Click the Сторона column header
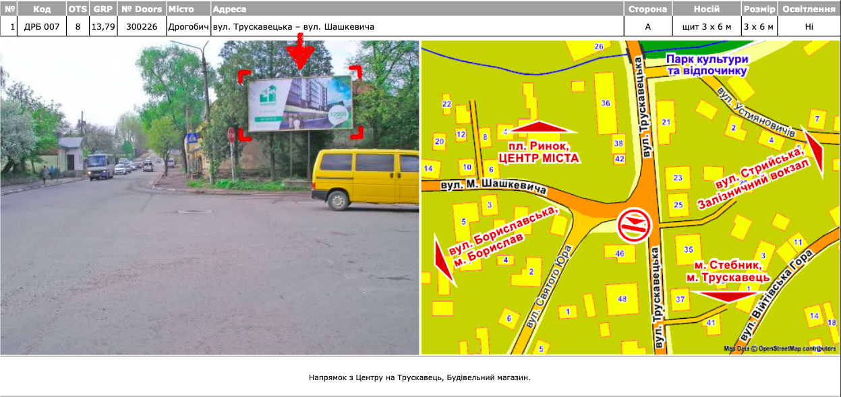The width and height of the screenshot is (841, 397). pos(647,9)
